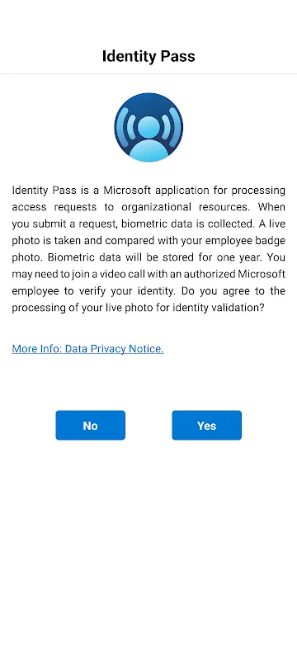Decline consent with the No button
This screenshot has width=297, height=660.
91,426
